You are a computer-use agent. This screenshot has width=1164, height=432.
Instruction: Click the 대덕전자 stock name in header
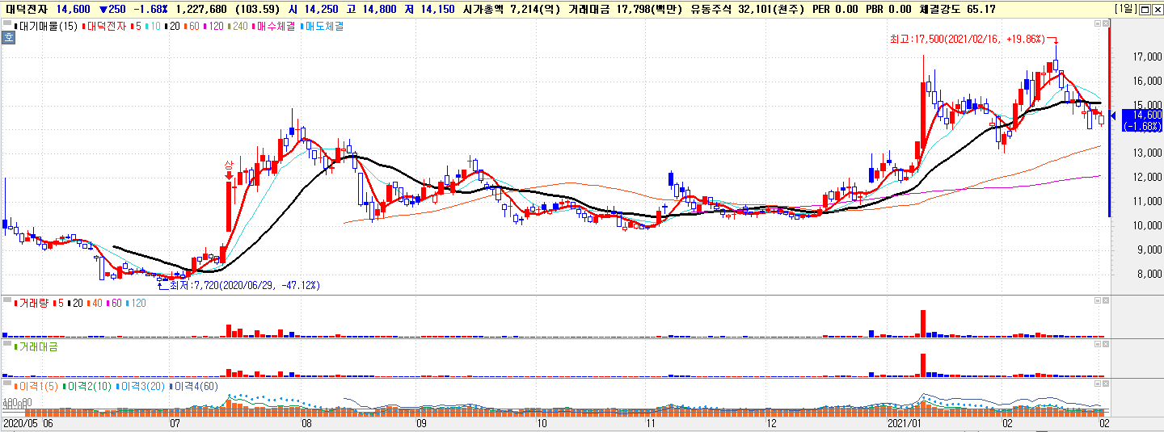27,9
